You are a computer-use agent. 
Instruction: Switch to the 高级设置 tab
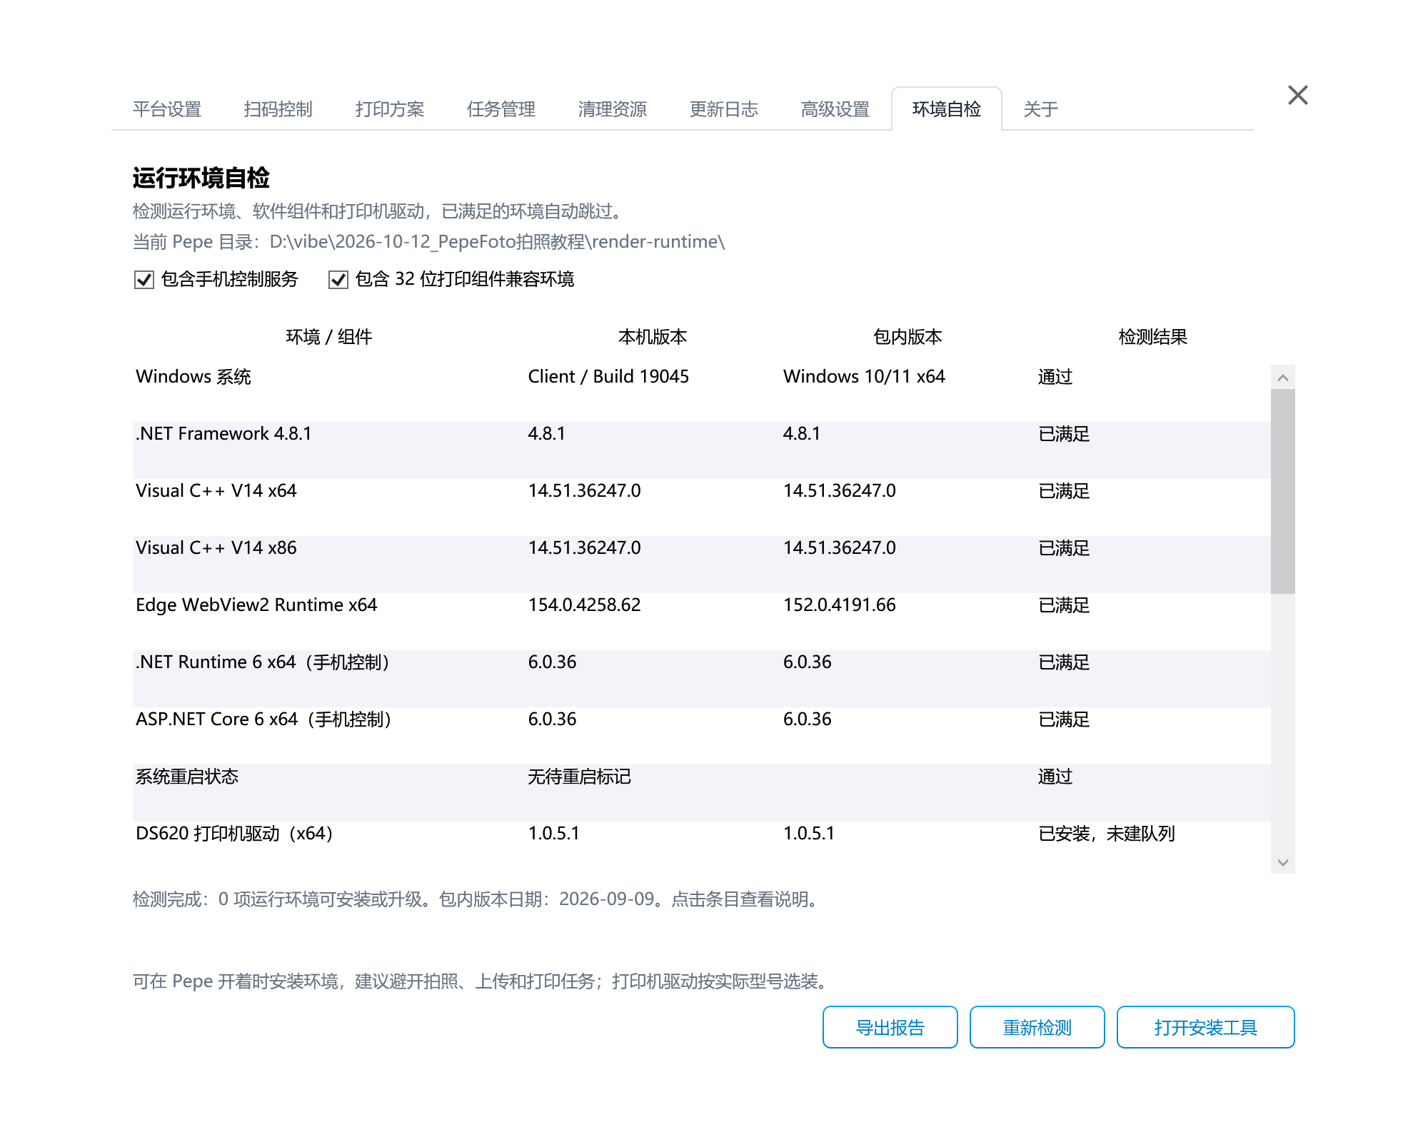click(835, 109)
